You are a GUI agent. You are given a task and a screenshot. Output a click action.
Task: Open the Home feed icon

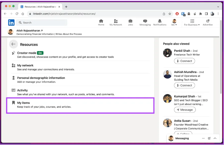(x=101, y=21)
